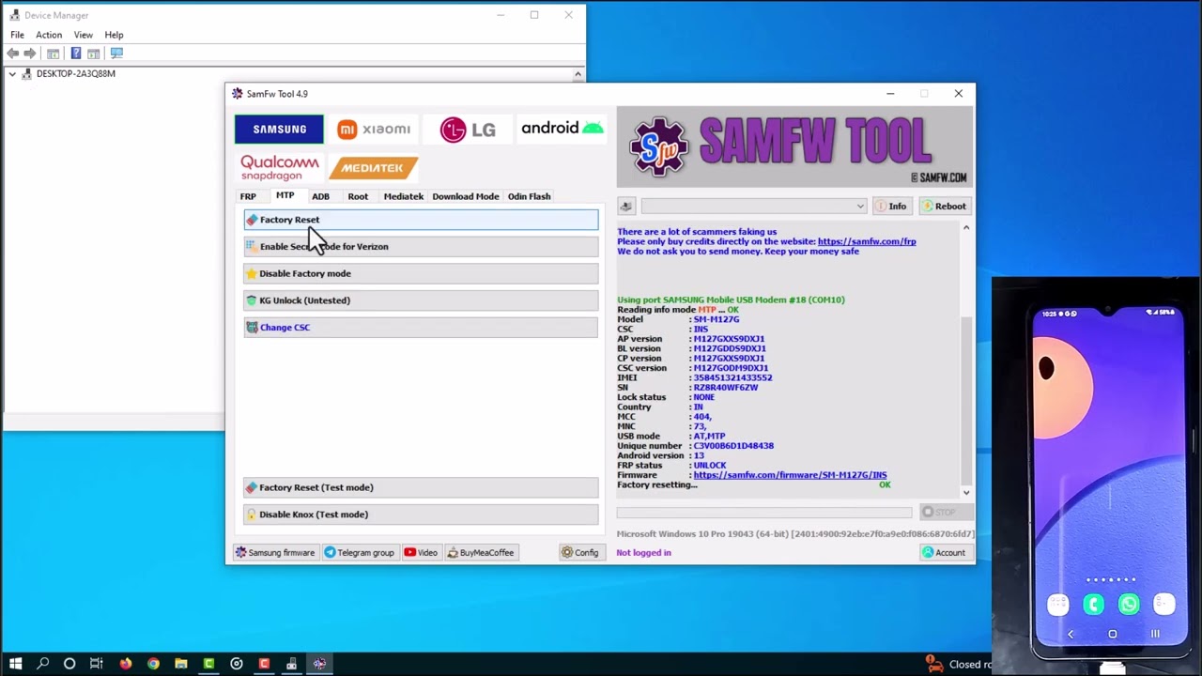Open the firmware SM-M127G/INS link
The width and height of the screenshot is (1202, 676).
tap(790, 475)
